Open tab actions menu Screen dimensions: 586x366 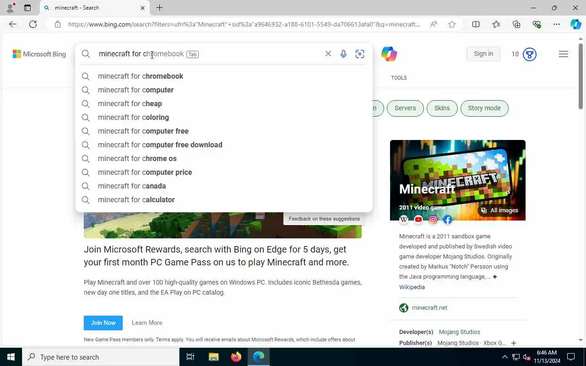pyautogui.click(x=27, y=8)
